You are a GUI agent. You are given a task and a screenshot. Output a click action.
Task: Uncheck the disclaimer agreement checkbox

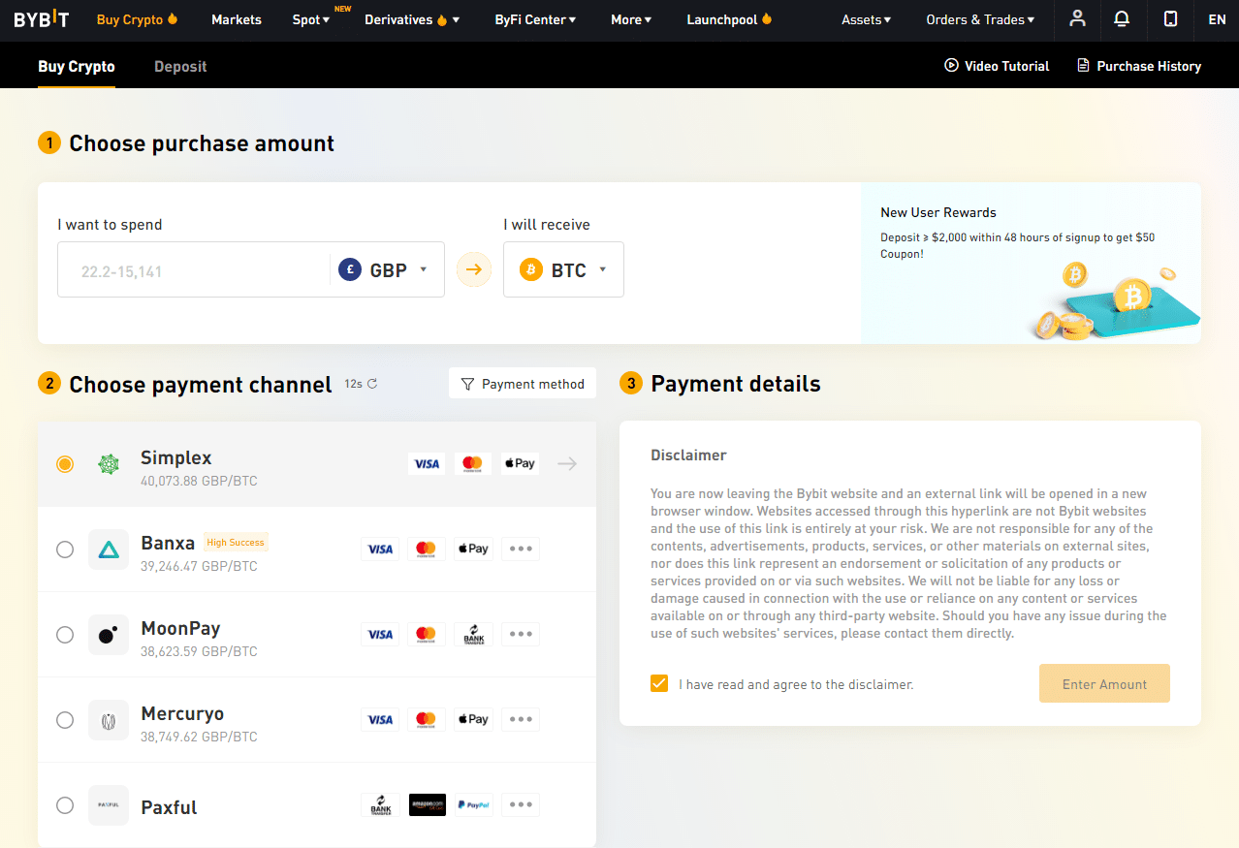pos(659,683)
